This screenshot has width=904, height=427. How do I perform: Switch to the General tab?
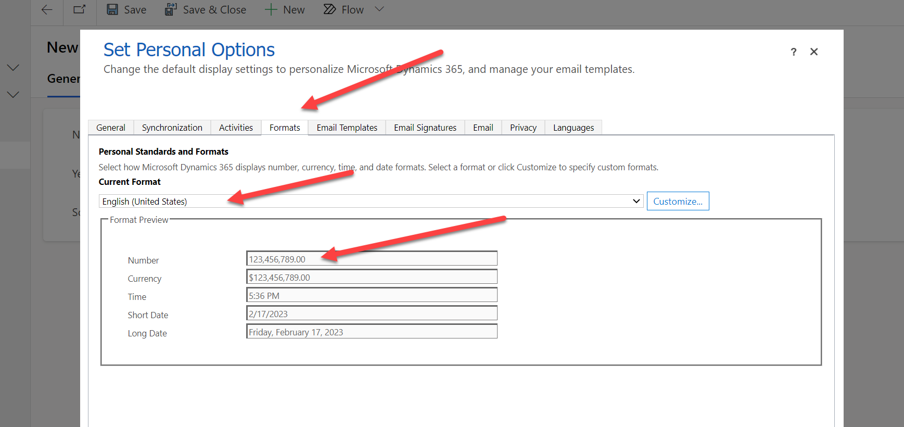[111, 128]
